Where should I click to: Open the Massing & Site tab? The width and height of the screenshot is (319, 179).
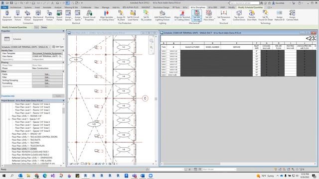[x=71, y=7]
